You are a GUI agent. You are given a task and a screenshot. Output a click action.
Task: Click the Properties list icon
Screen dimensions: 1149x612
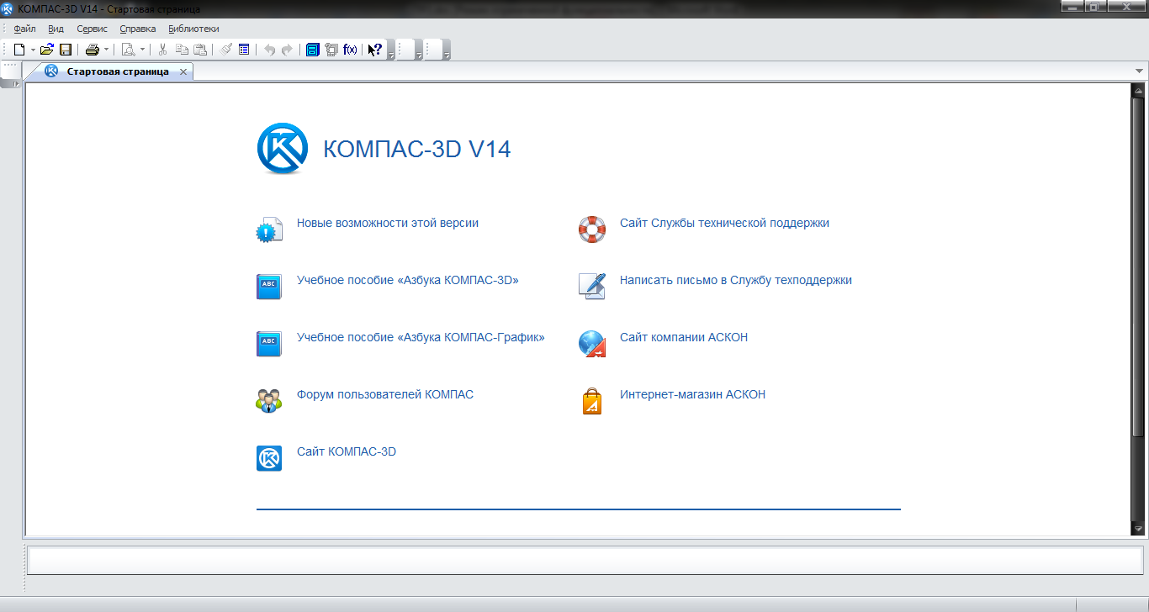point(244,50)
